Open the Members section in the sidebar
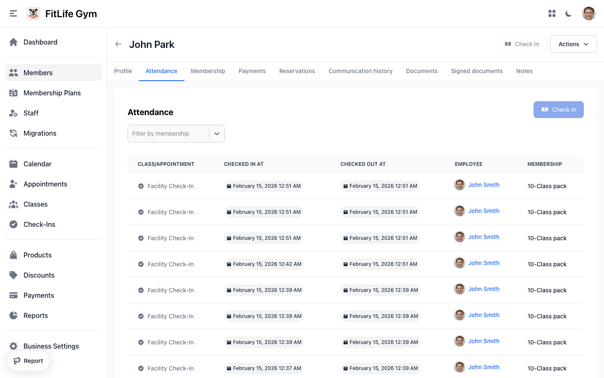This screenshot has height=378, width=604. point(13,72)
